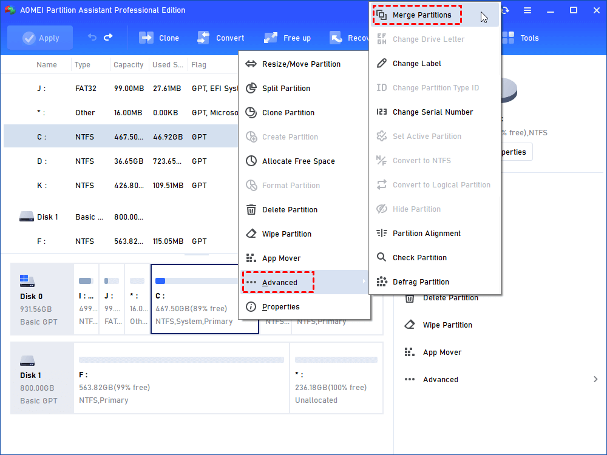Screen dimensions: 607x455
Task: Click the redo arrow icon
Action: (x=108, y=37)
